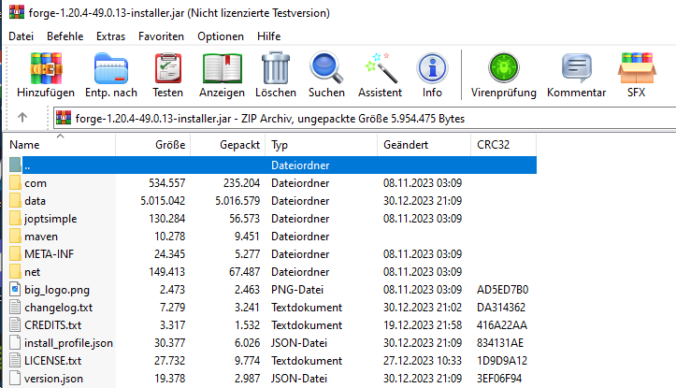The image size is (676, 388).
Task: Open the Favoriten menu
Action: click(x=161, y=36)
